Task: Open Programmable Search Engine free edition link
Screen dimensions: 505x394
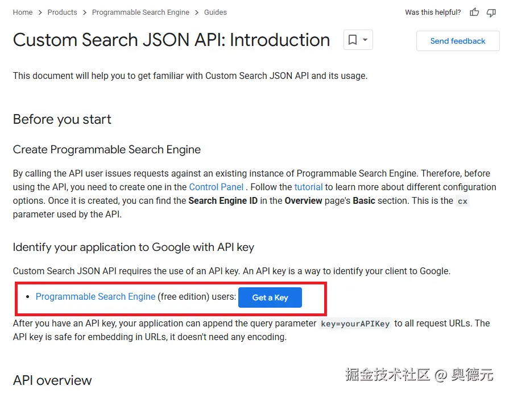Action: click(x=96, y=297)
